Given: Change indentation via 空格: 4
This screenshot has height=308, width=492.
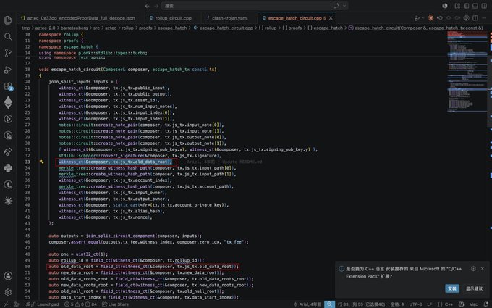Looking at the screenshot, I should pyautogui.click(x=397, y=304).
